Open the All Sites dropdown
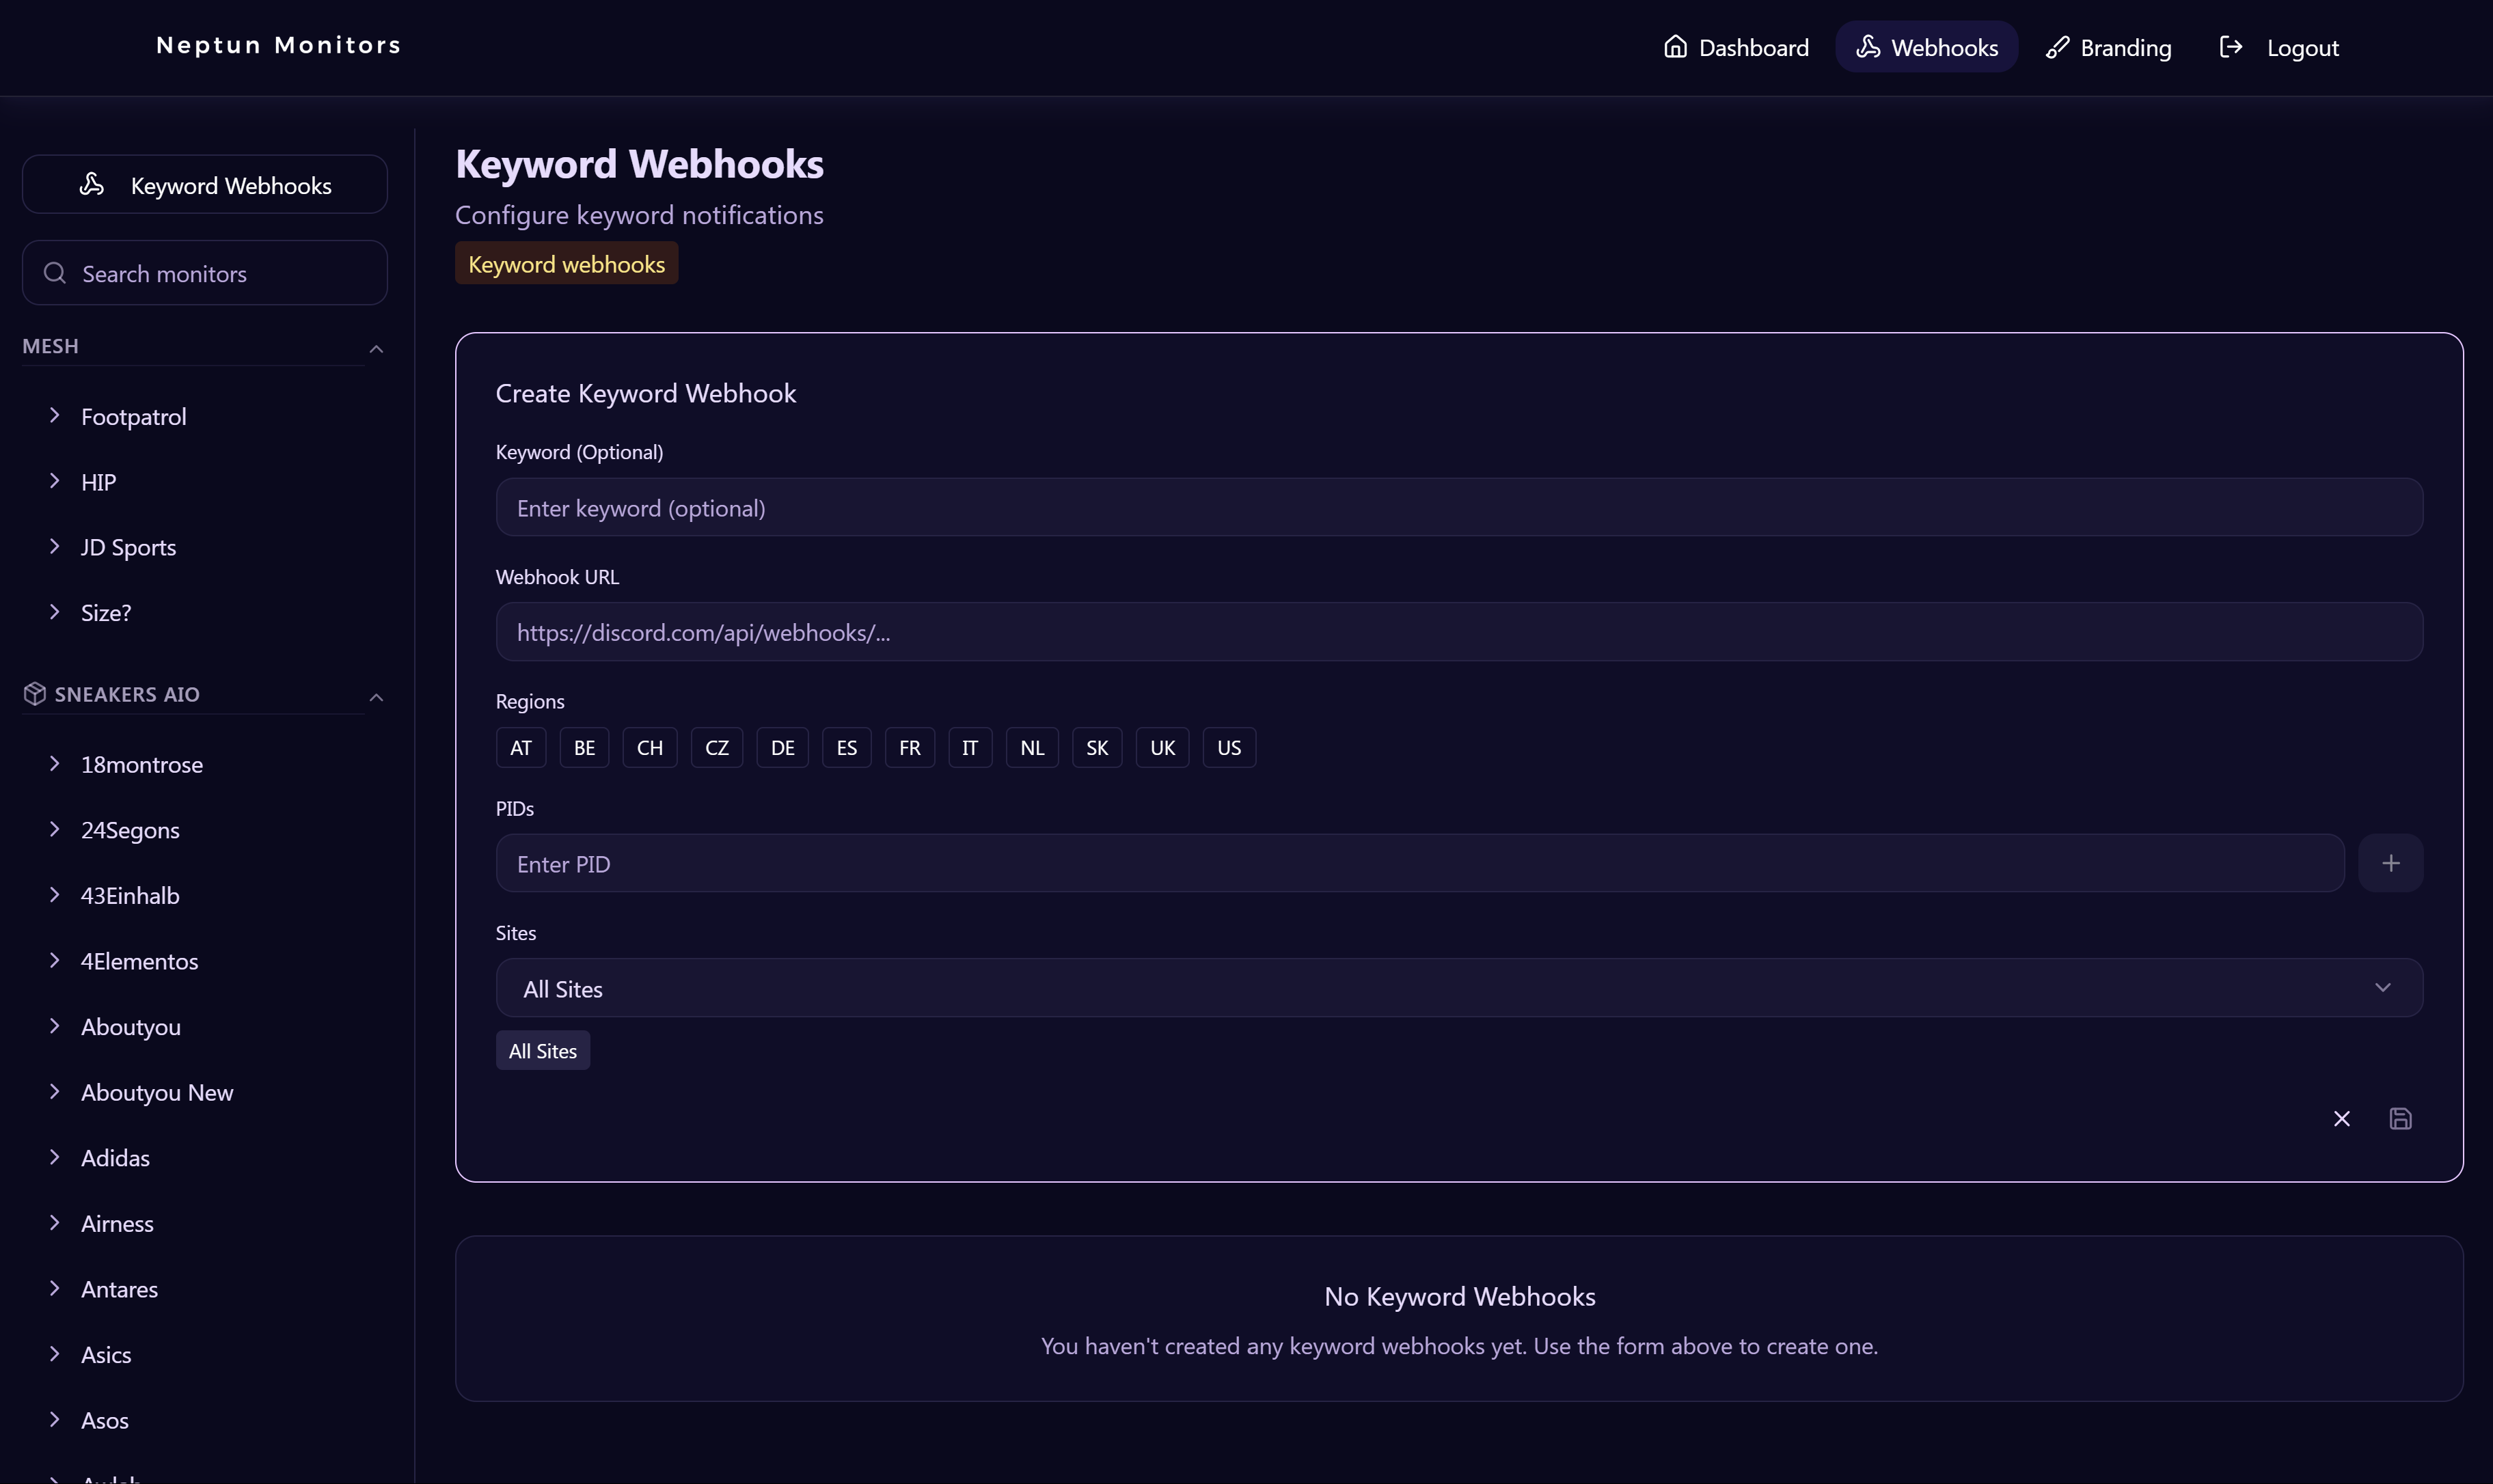The image size is (2493, 1484). [1459, 988]
